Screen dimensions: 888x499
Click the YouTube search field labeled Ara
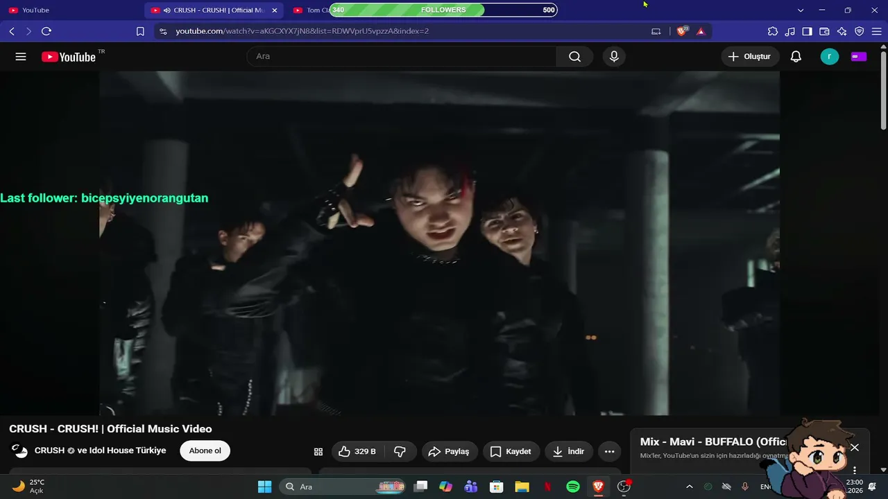click(402, 57)
